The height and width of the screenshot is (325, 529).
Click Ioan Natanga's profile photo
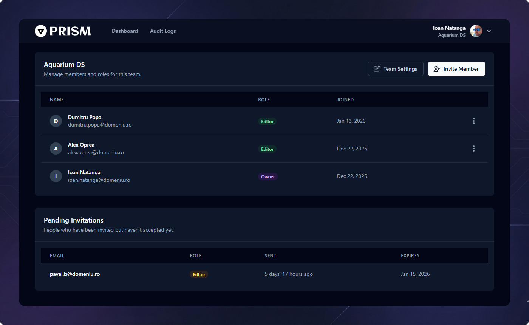tap(476, 31)
